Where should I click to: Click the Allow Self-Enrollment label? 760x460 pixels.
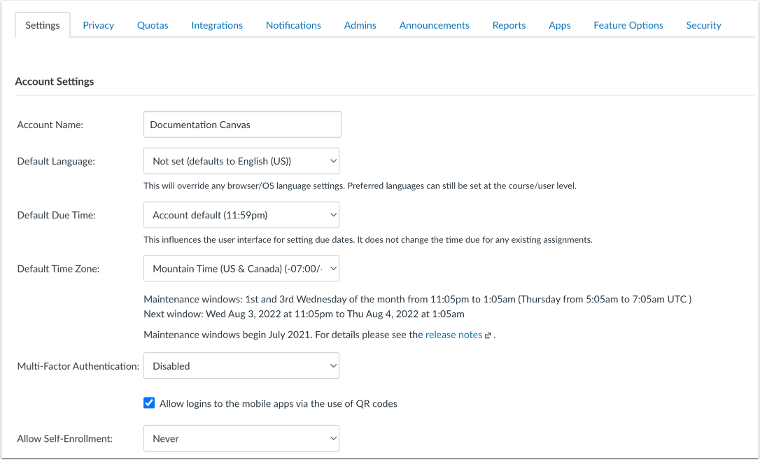[65, 439]
